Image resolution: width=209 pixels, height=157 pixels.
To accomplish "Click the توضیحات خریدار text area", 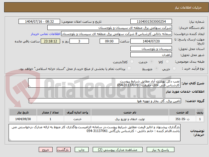I will click(94, 133).
